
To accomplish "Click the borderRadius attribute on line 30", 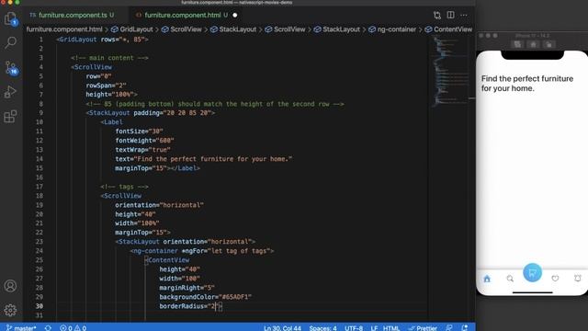I will coord(183,306).
